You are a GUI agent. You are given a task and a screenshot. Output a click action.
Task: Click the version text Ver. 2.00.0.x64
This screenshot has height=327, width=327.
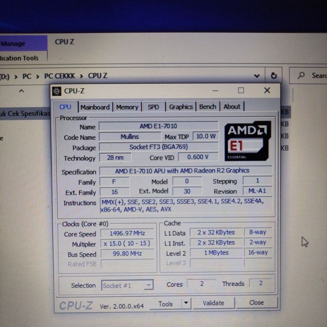click(122, 306)
